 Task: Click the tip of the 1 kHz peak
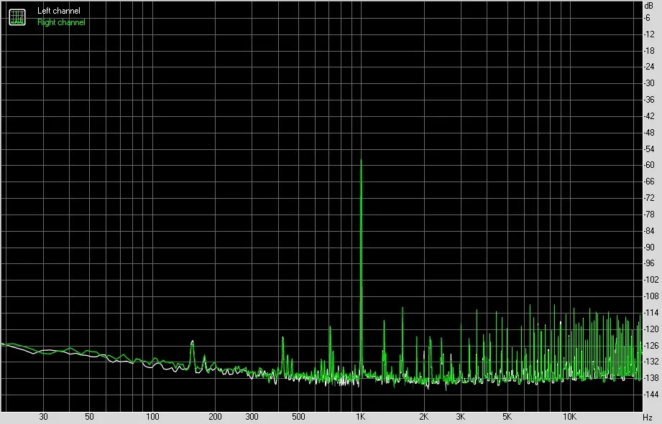(361, 161)
